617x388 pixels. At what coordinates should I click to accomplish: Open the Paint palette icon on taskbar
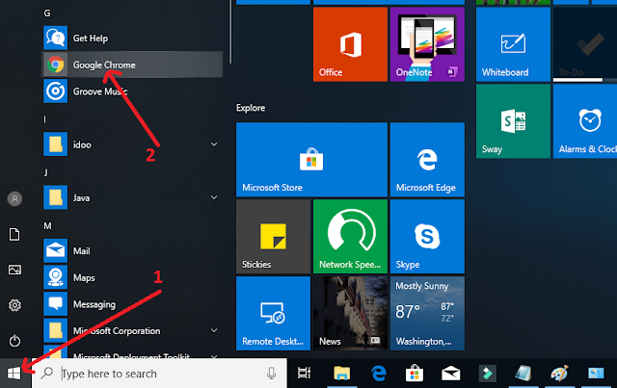pyautogui.click(x=559, y=373)
